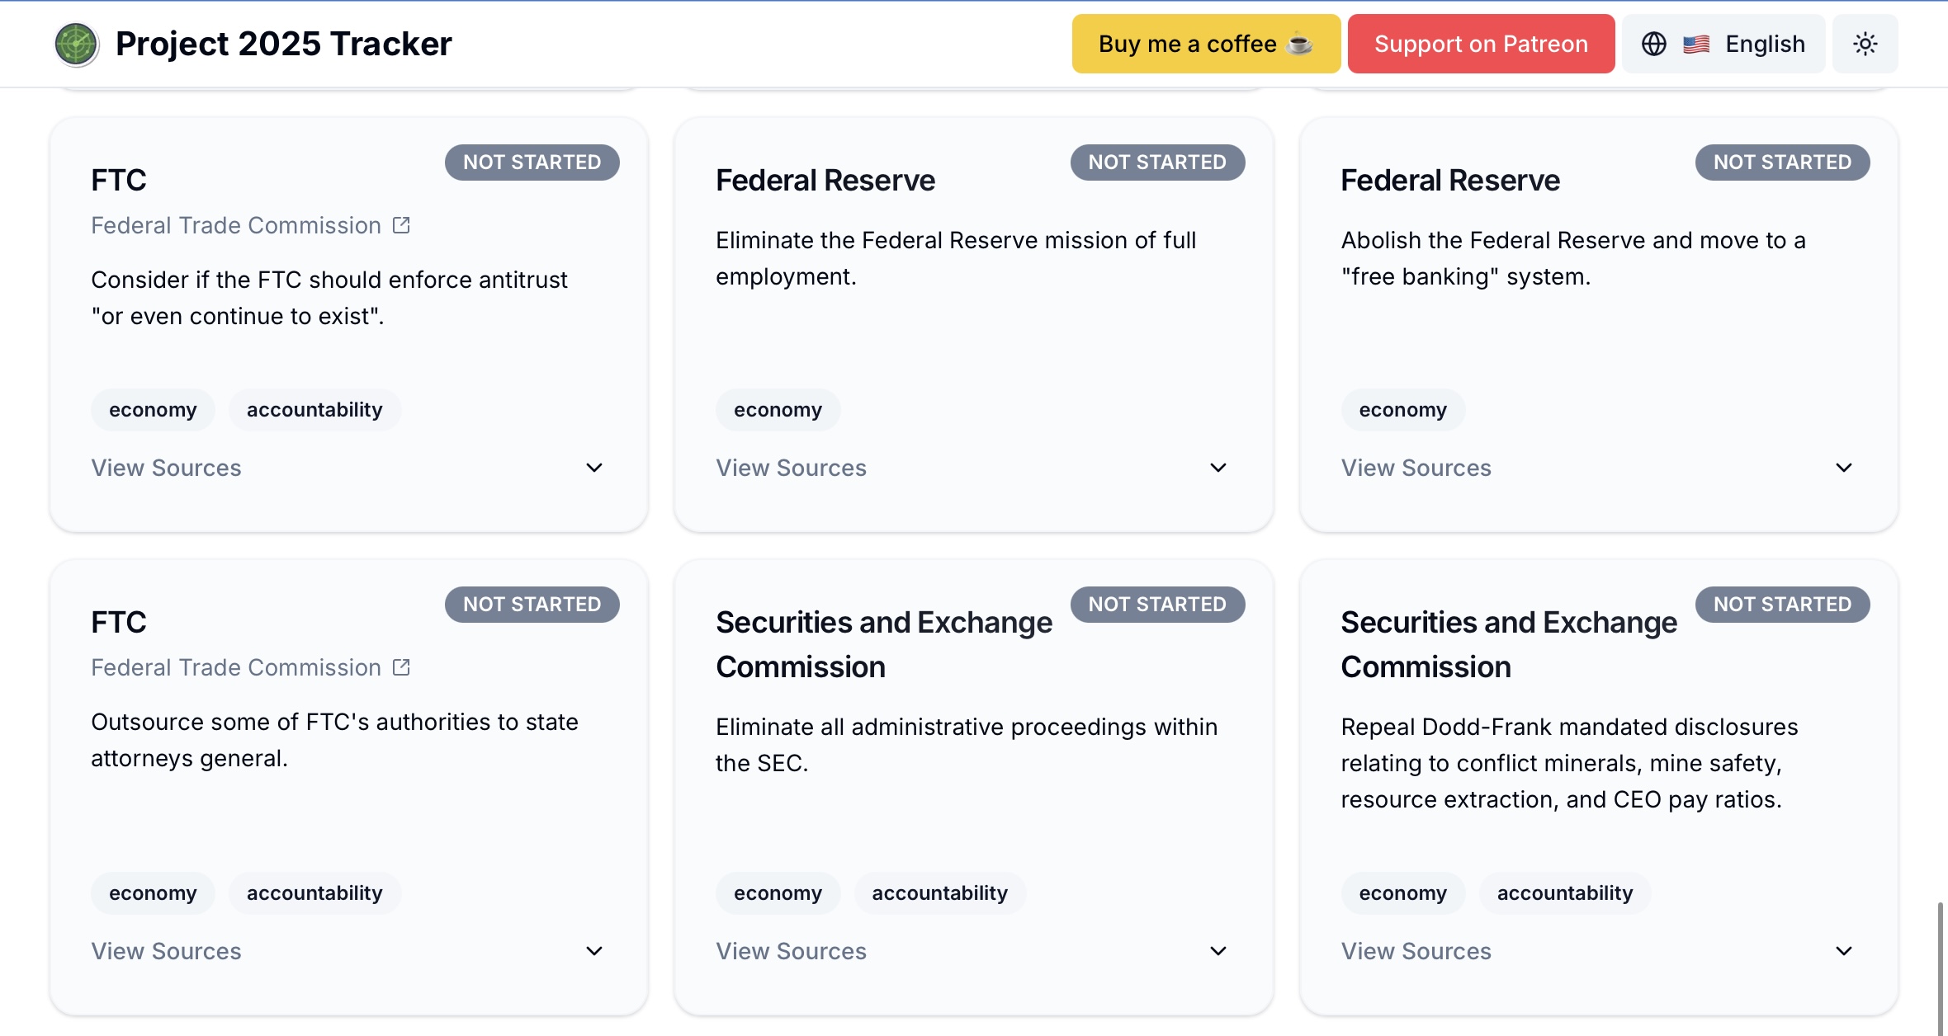Screen dimensions: 1948x1036
Task: Open external link icon on outsourcing FTC card
Action: point(401,667)
